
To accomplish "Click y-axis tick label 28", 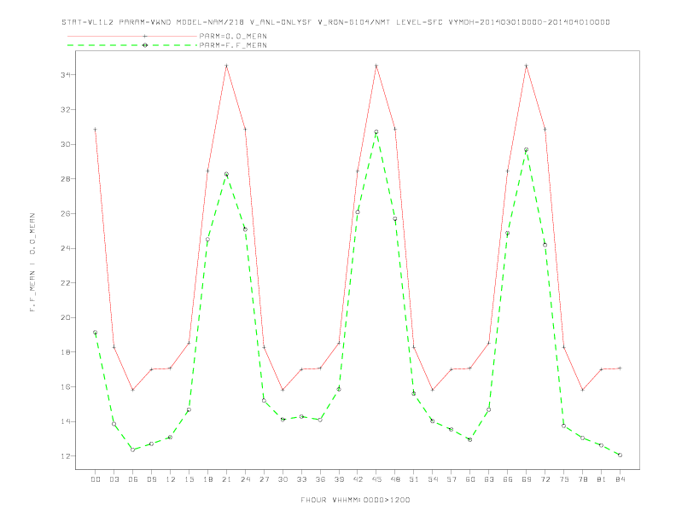I will tap(66, 179).
